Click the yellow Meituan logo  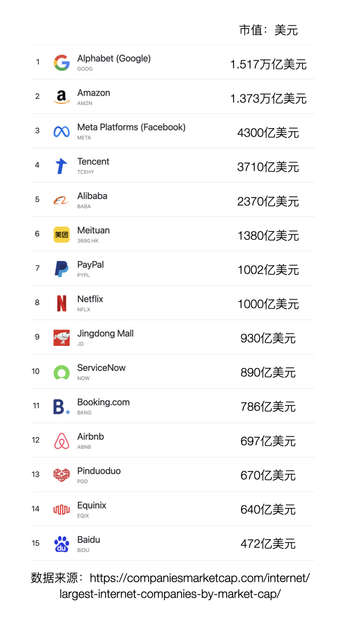pos(62,235)
